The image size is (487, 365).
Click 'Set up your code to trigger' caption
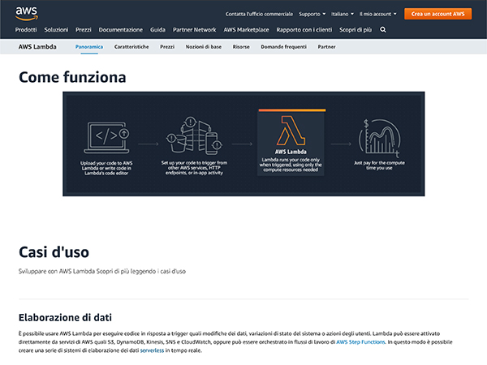pos(194,168)
